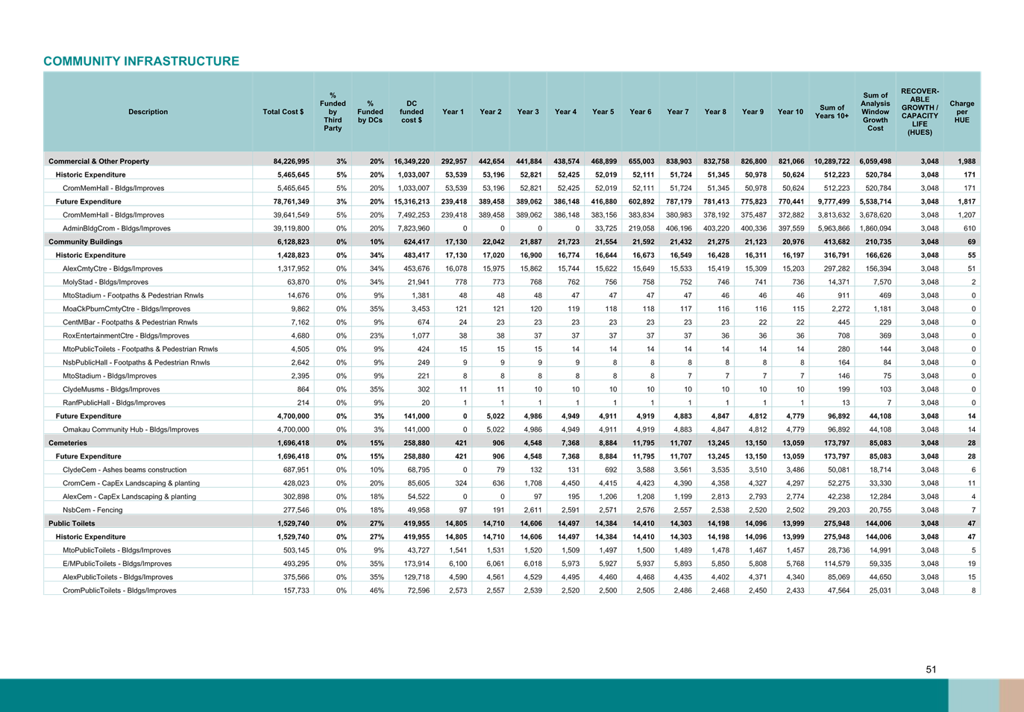This screenshot has width=1024, height=712.
Task: Click CentMBar - Footpaths & Pedestrian Rnwls
Action: 130,322
